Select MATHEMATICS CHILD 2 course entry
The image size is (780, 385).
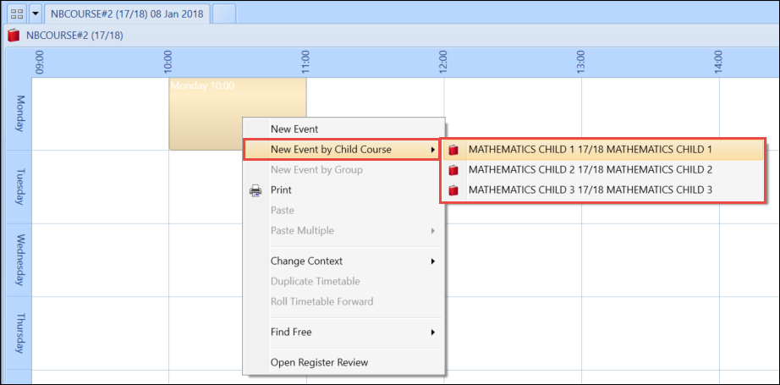(590, 170)
